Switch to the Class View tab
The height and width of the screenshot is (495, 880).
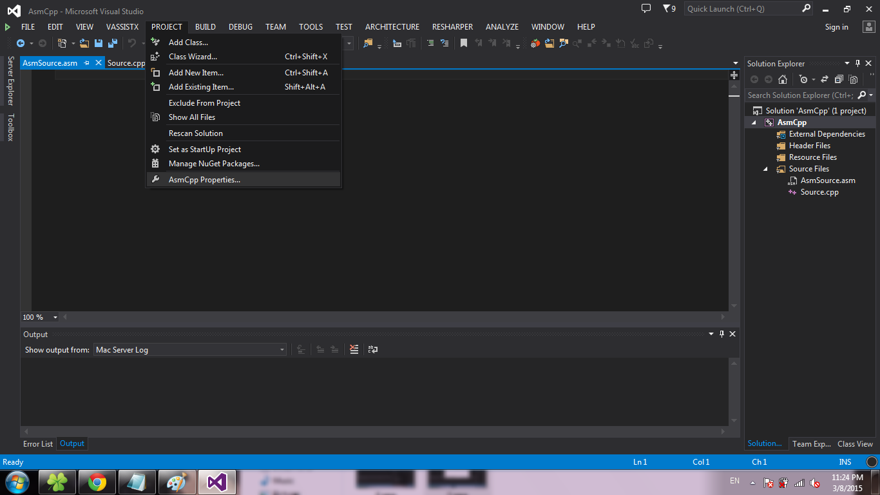click(x=855, y=443)
